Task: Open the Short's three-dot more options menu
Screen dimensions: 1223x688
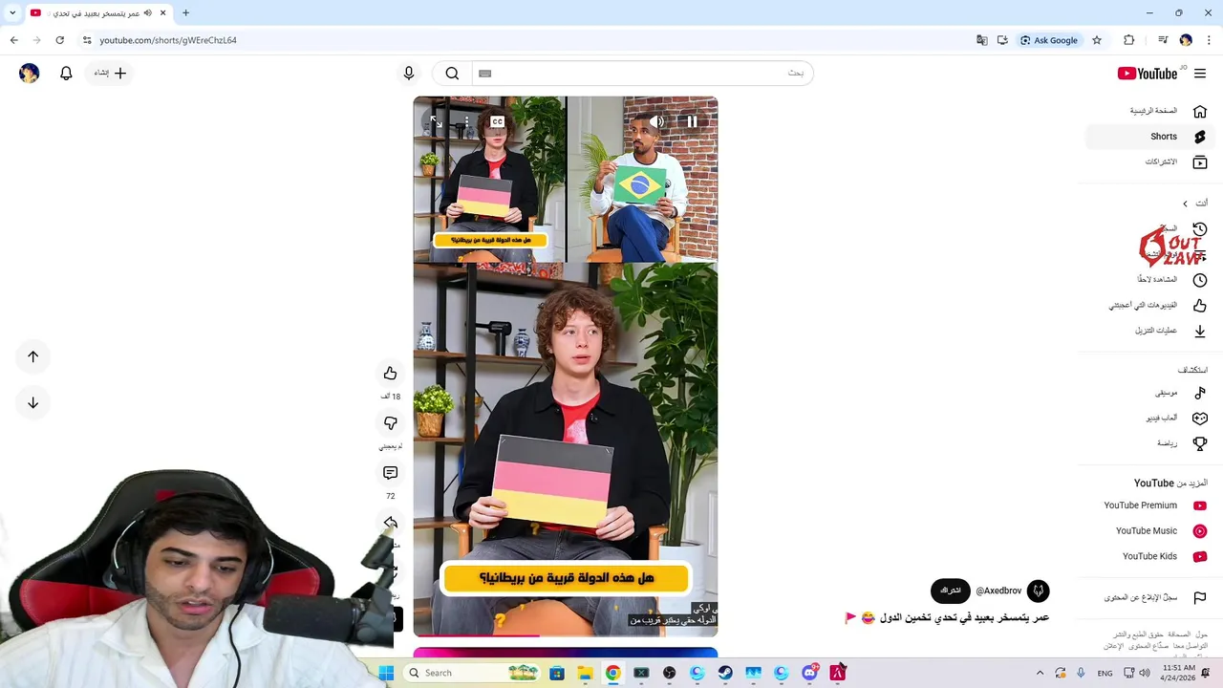Action: click(466, 121)
